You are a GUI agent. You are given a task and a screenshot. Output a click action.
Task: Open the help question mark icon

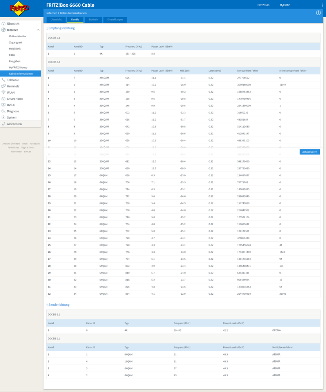click(x=318, y=13)
